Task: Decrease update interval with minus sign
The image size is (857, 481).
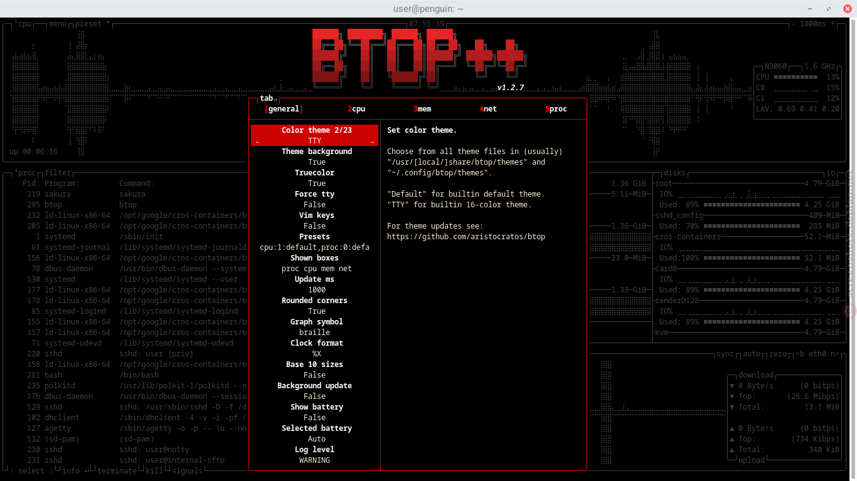Action: pos(794,24)
